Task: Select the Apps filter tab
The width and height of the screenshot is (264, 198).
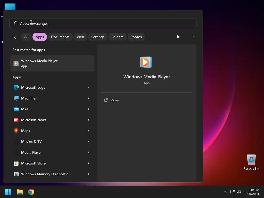Action: [40, 37]
